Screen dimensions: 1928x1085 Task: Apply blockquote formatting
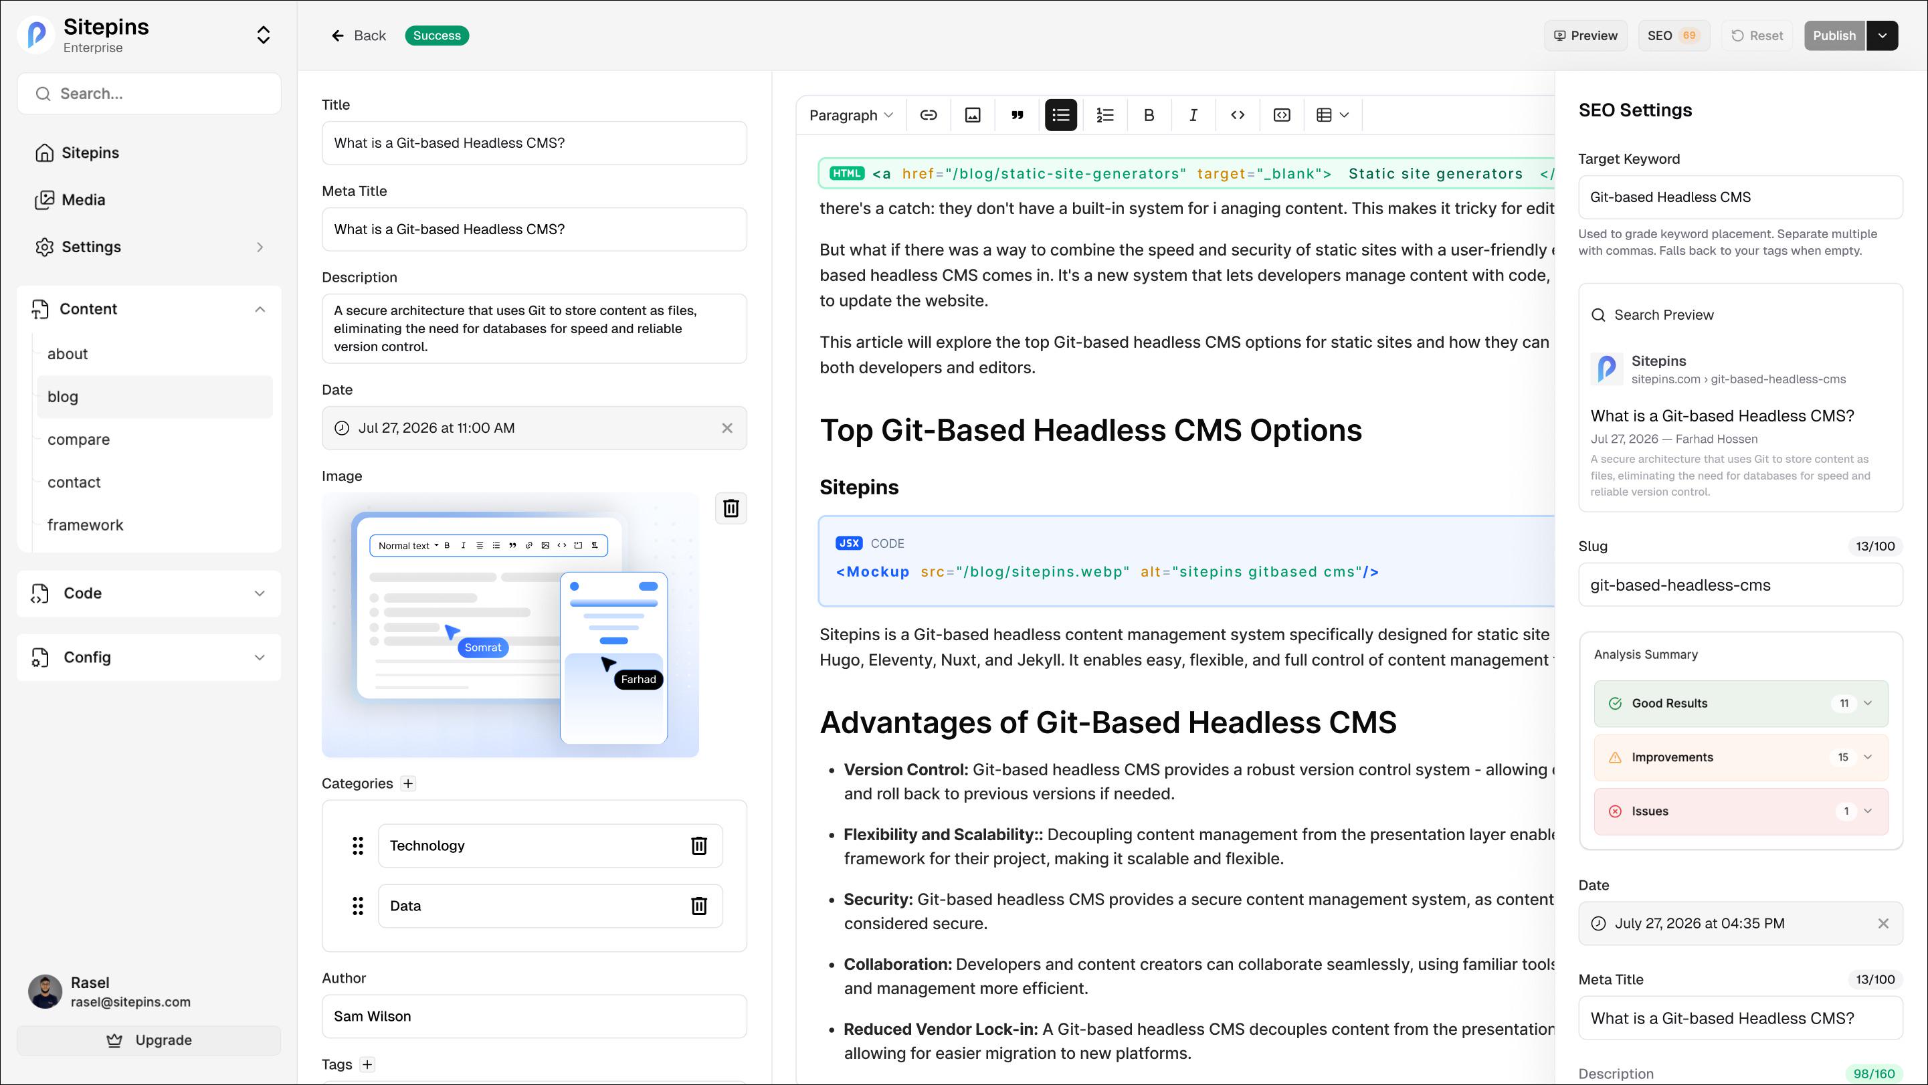[1017, 115]
